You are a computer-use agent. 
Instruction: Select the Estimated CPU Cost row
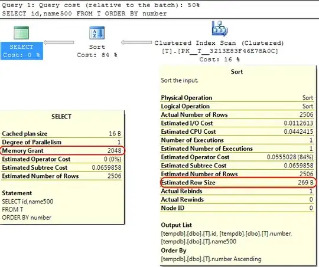pyautogui.click(x=237, y=131)
